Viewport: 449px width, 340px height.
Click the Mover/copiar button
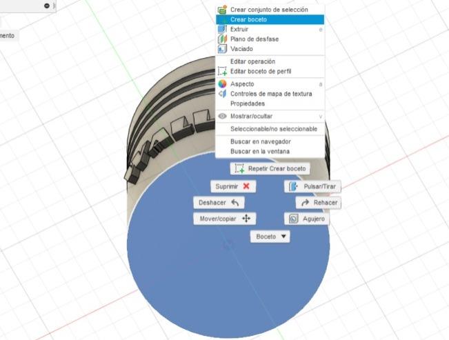tap(225, 219)
